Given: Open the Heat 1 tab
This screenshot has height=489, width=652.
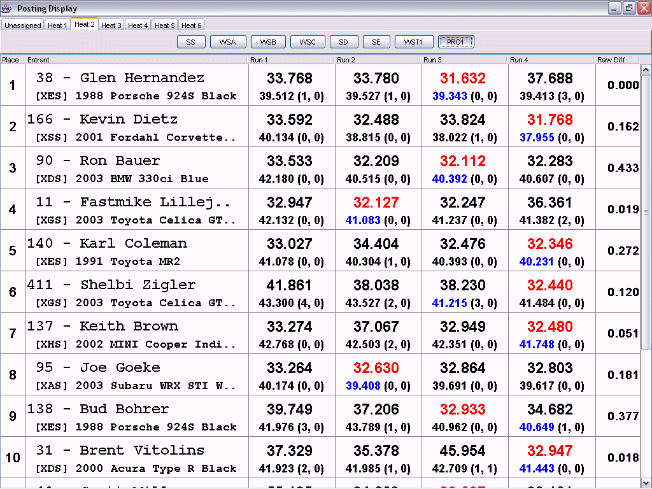Looking at the screenshot, I should coord(57,25).
